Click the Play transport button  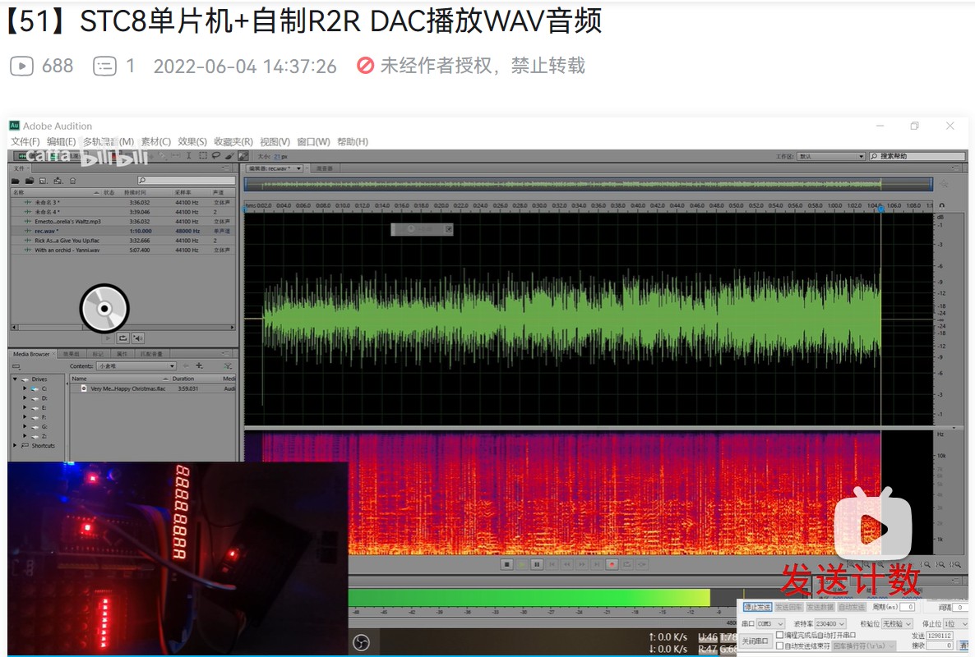tap(522, 564)
